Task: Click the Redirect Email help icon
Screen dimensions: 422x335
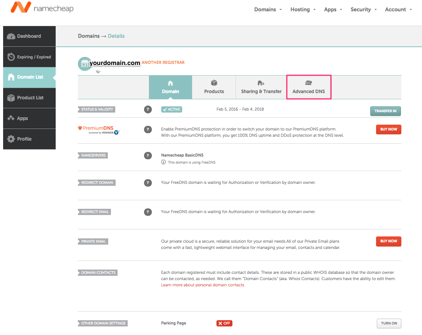Action: click(x=148, y=212)
